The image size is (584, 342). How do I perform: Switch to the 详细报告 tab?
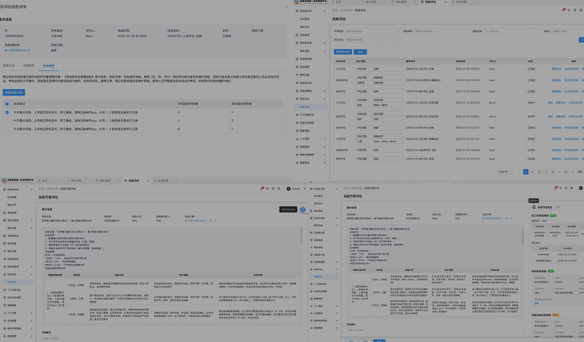click(x=28, y=66)
